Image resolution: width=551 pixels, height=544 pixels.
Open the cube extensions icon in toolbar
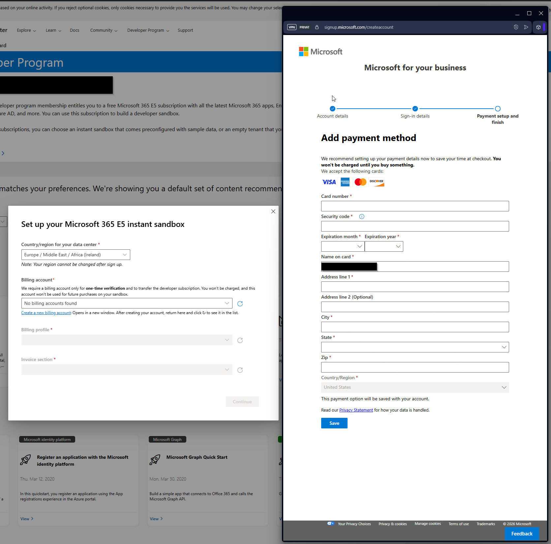click(538, 27)
